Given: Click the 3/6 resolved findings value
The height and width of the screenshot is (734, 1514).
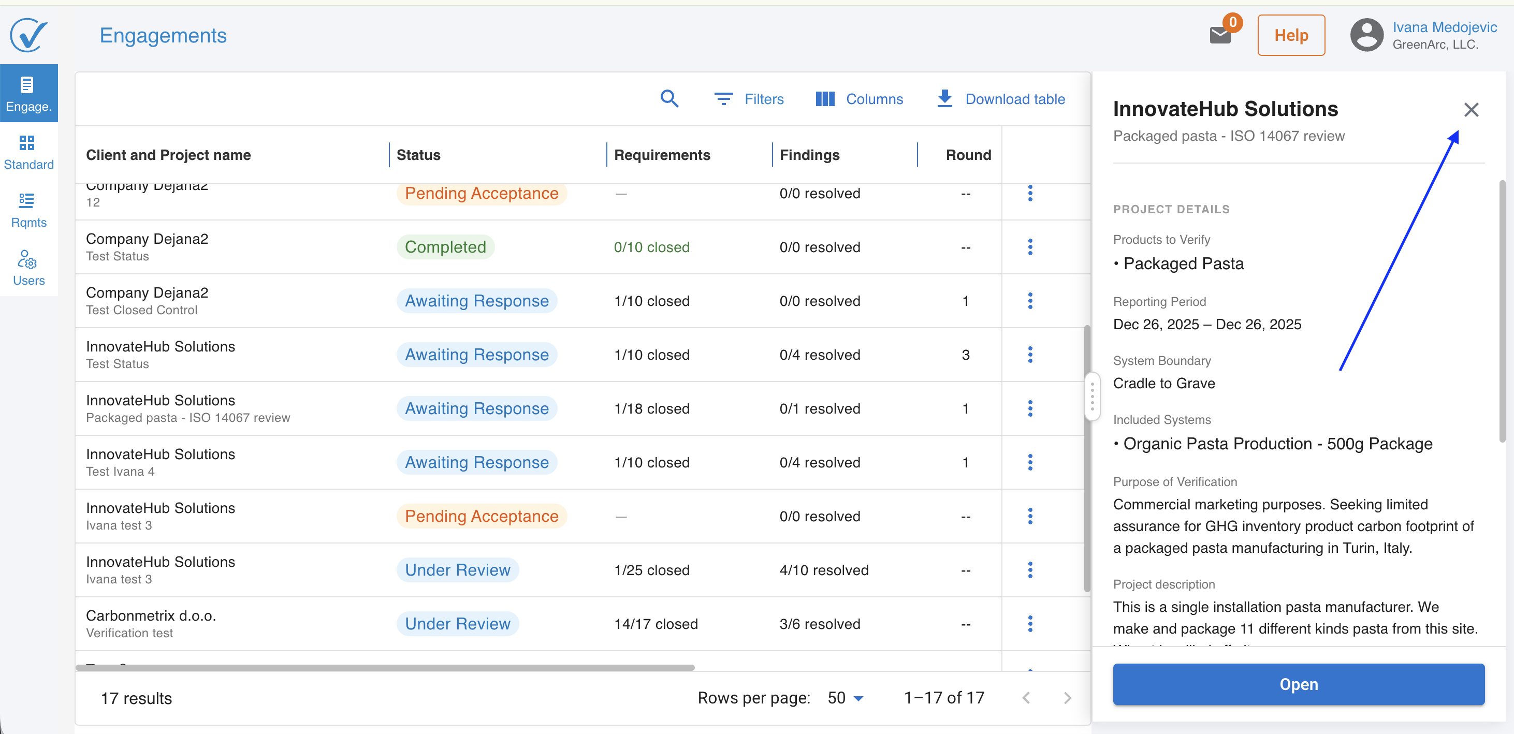Looking at the screenshot, I should [x=819, y=624].
